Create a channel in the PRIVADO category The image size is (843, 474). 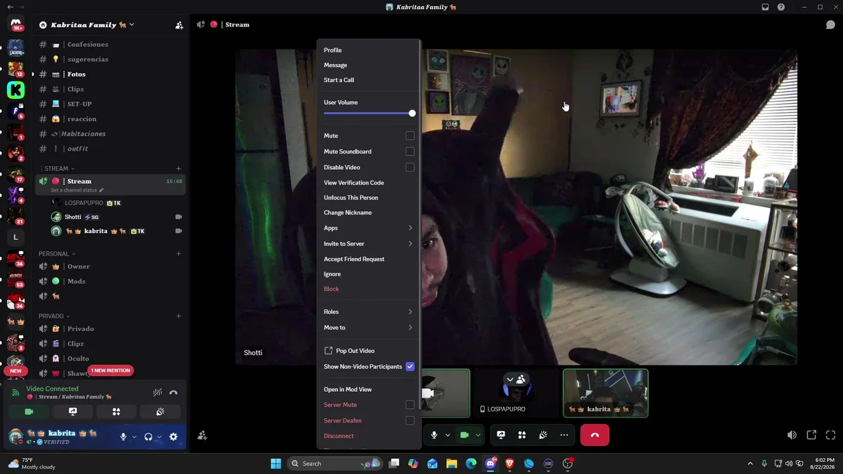(178, 316)
